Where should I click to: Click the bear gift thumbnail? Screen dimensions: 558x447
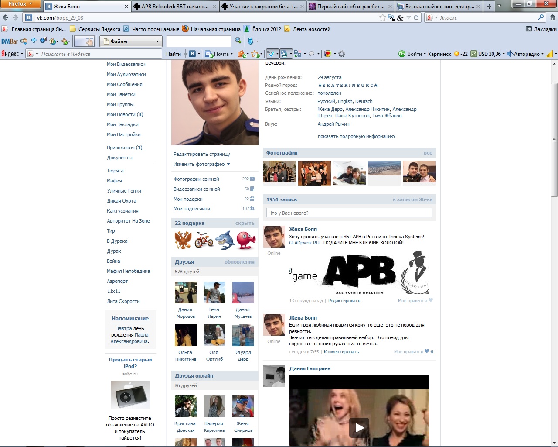click(183, 240)
